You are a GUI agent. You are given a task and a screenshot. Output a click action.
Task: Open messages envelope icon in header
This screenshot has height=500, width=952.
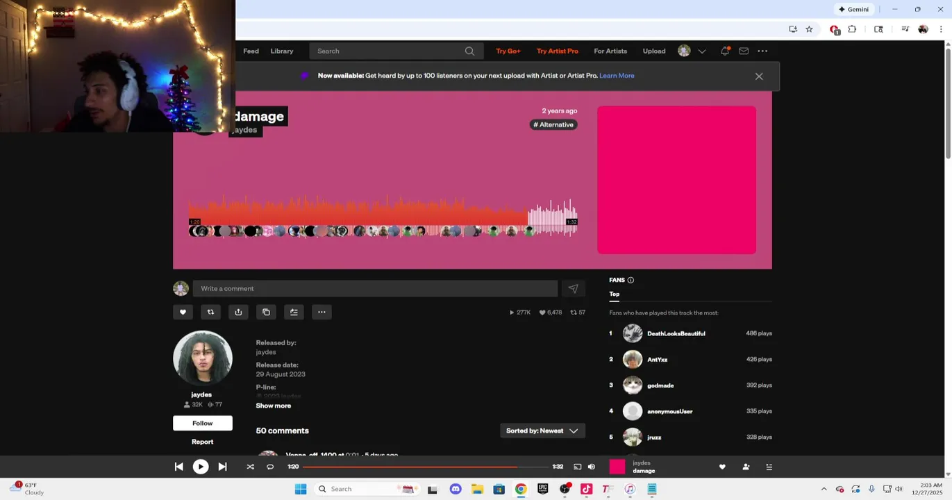coord(744,51)
